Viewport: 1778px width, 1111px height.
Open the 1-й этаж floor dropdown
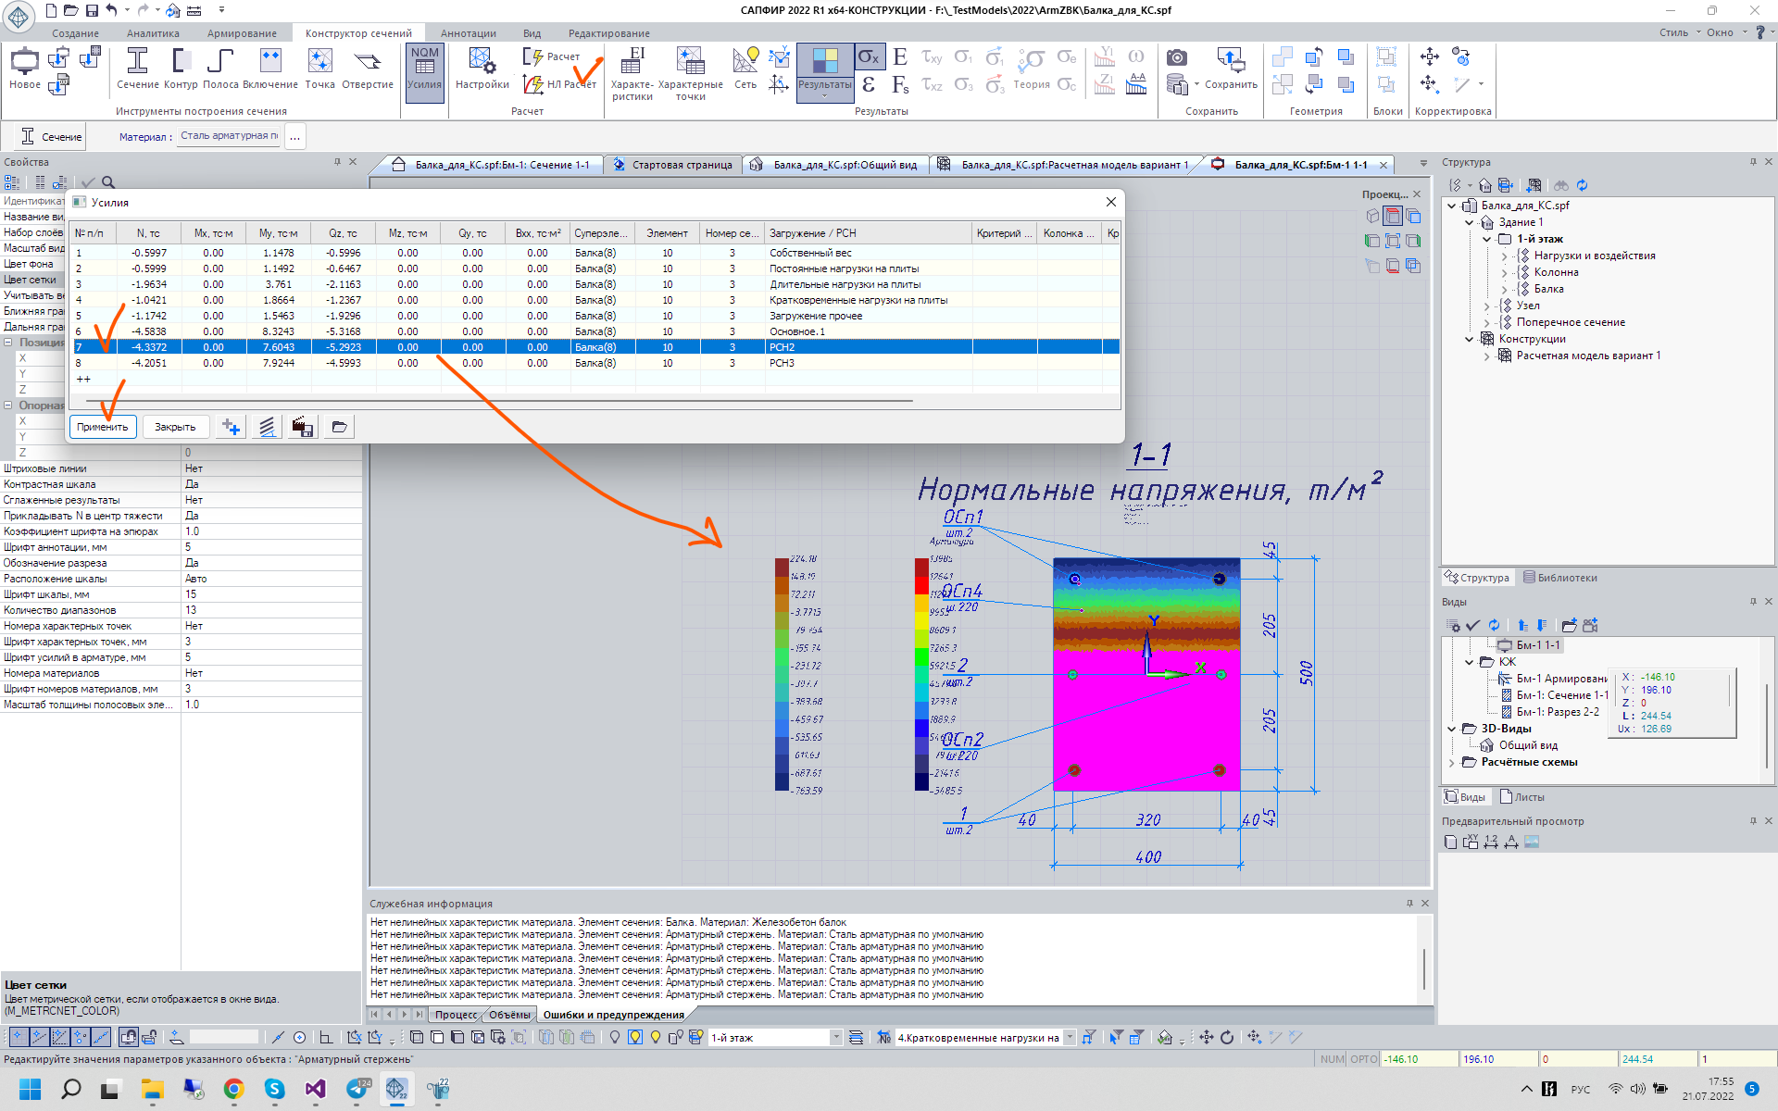(836, 1038)
